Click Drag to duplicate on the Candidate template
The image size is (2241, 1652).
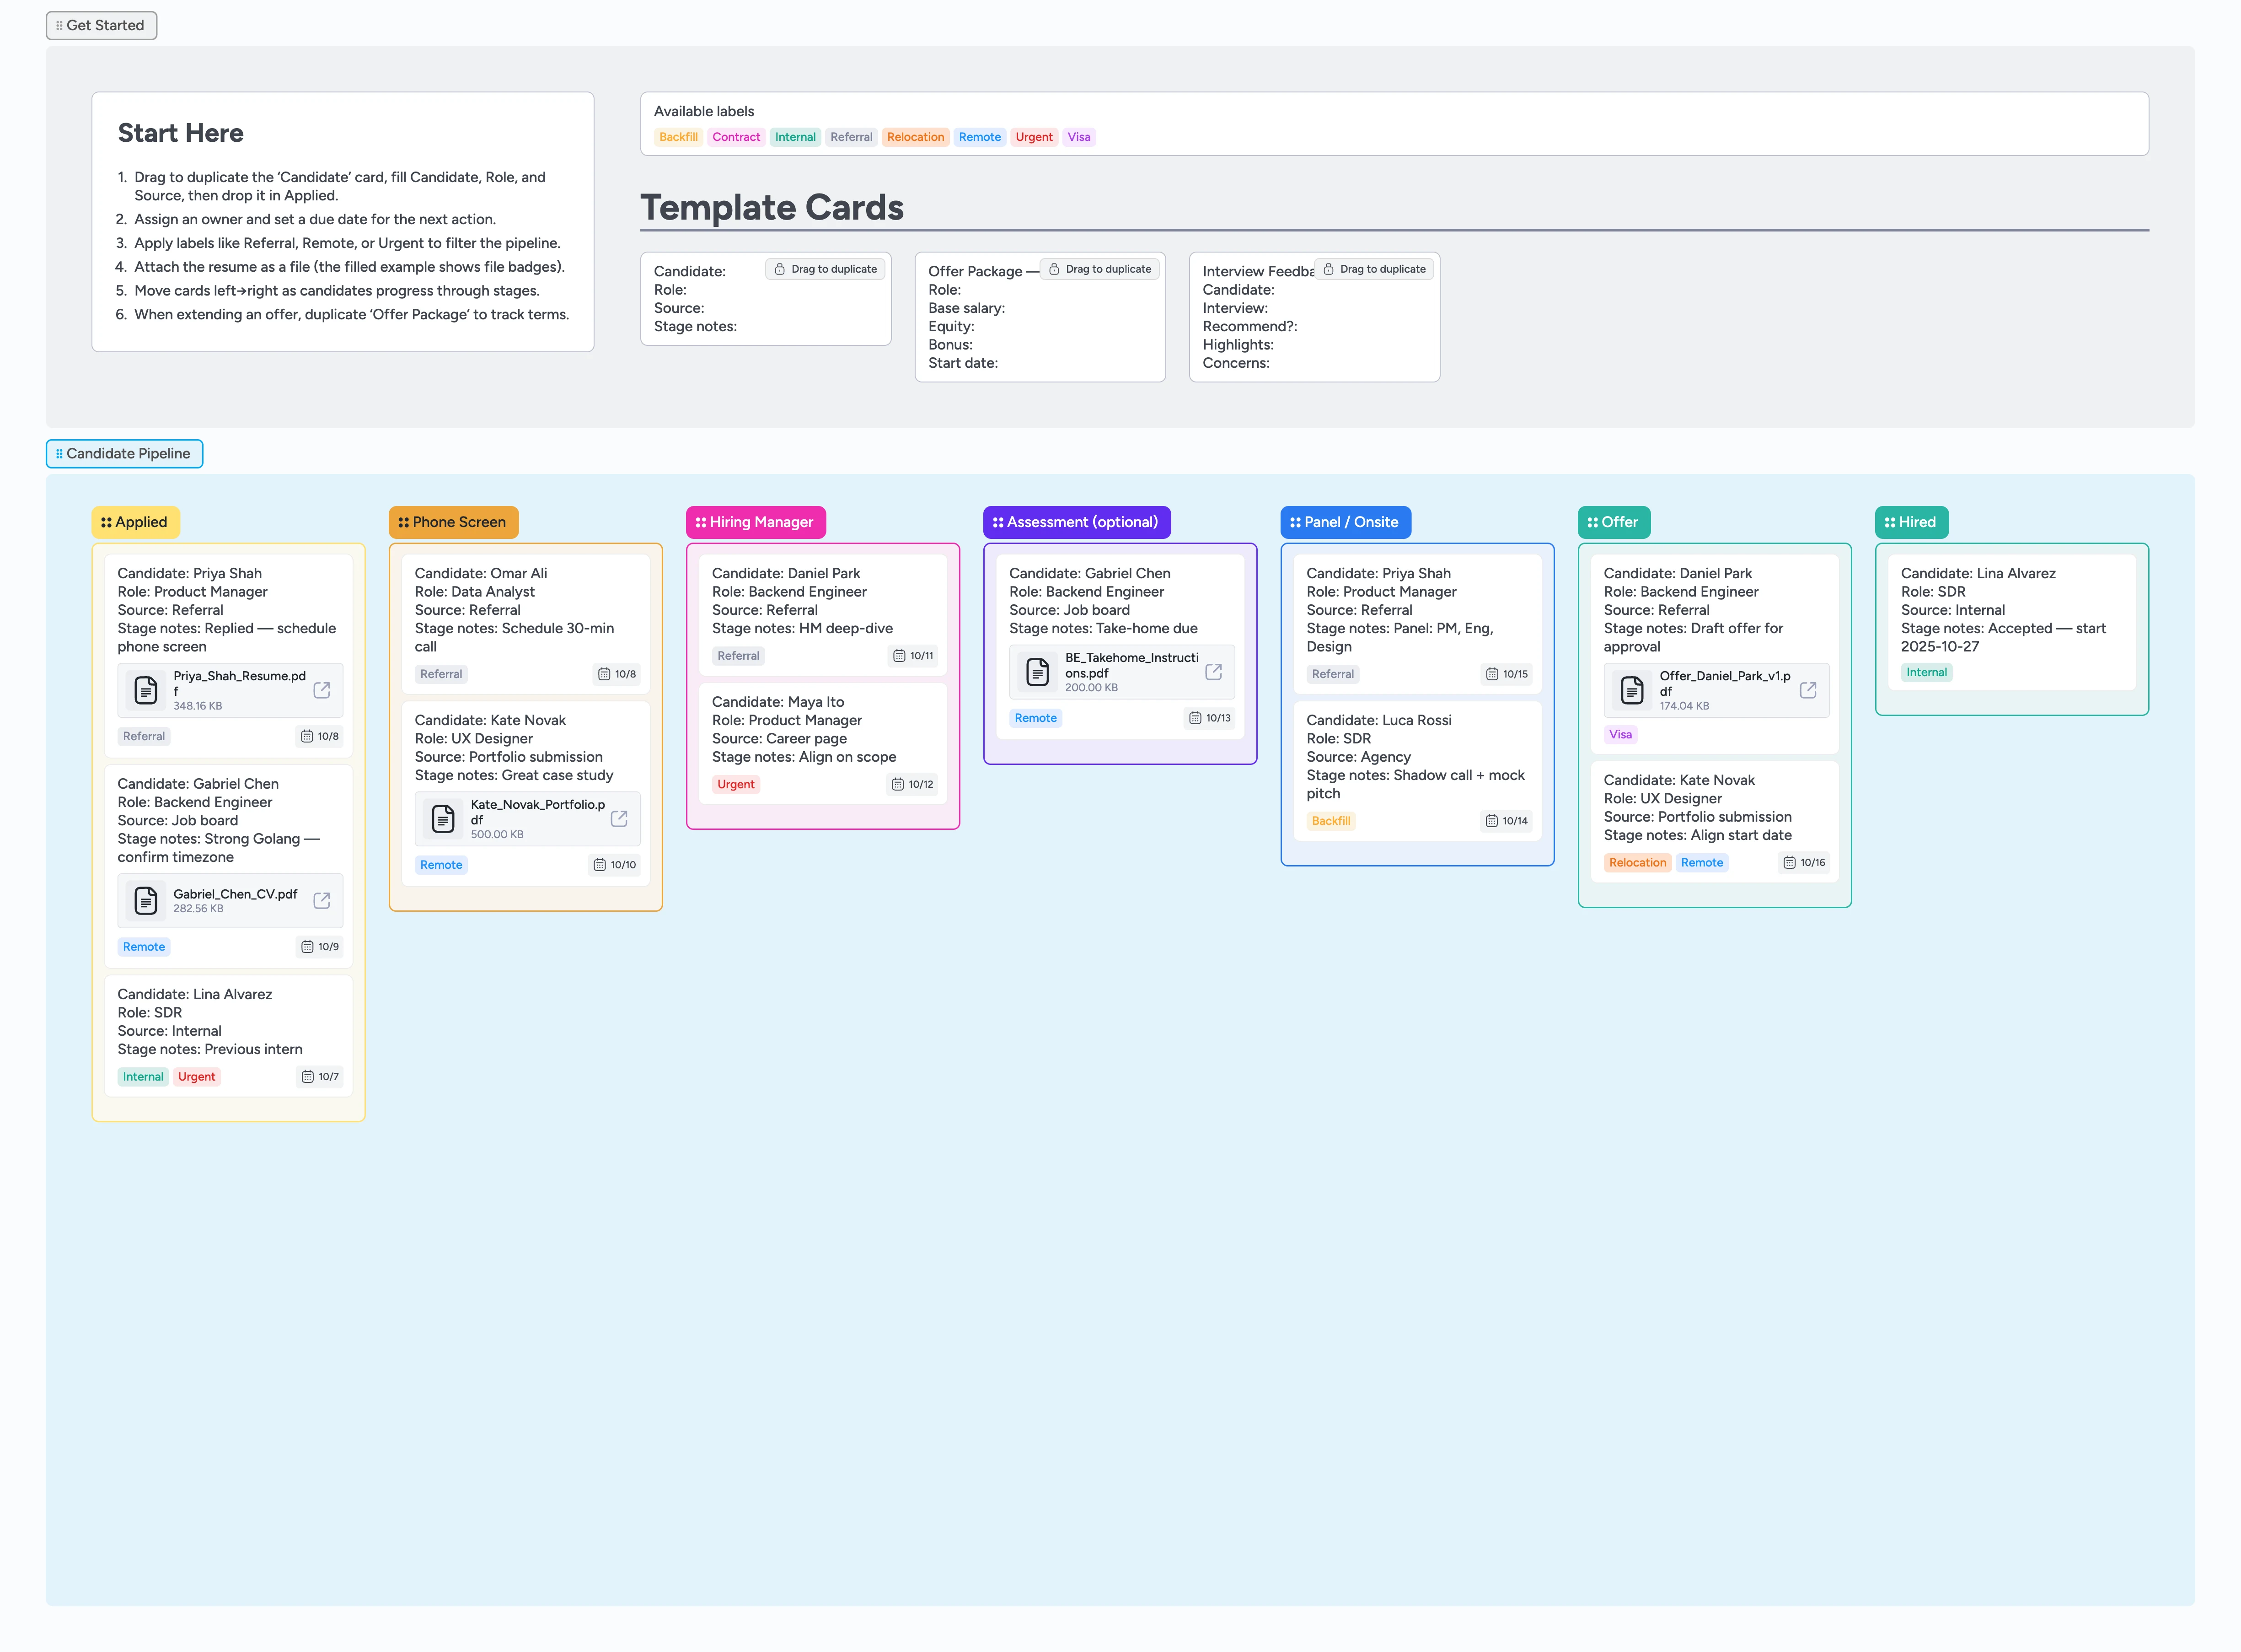point(825,268)
